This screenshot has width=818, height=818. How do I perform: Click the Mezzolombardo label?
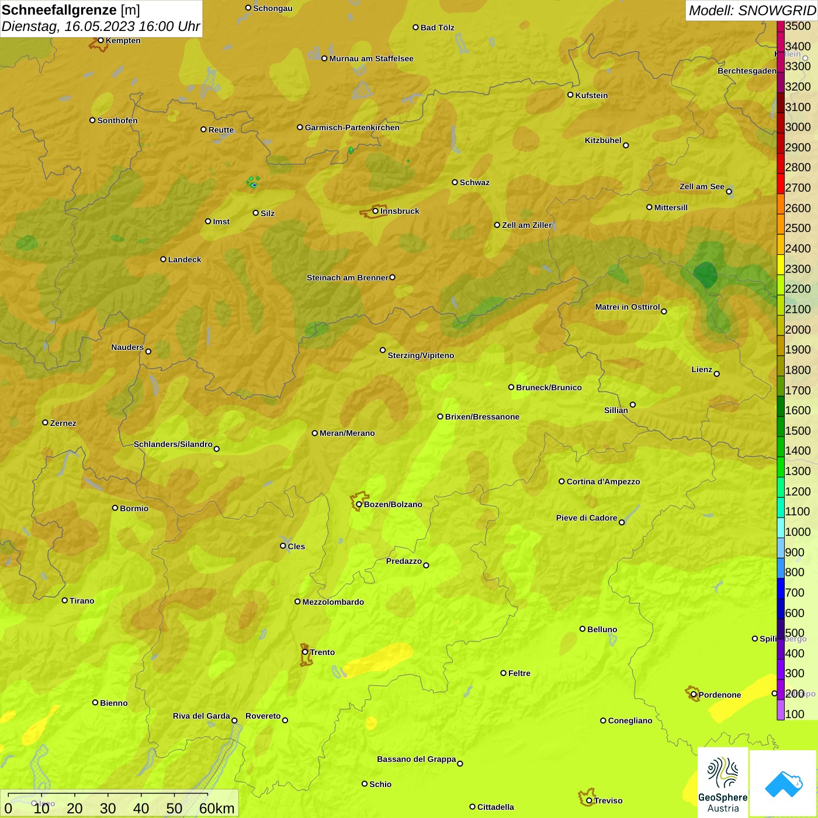(x=333, y=602)
